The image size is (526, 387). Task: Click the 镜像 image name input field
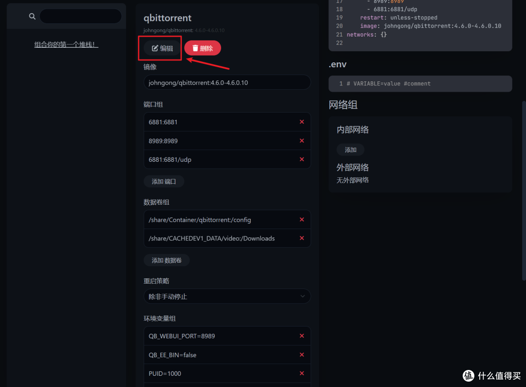click(227, 82)
